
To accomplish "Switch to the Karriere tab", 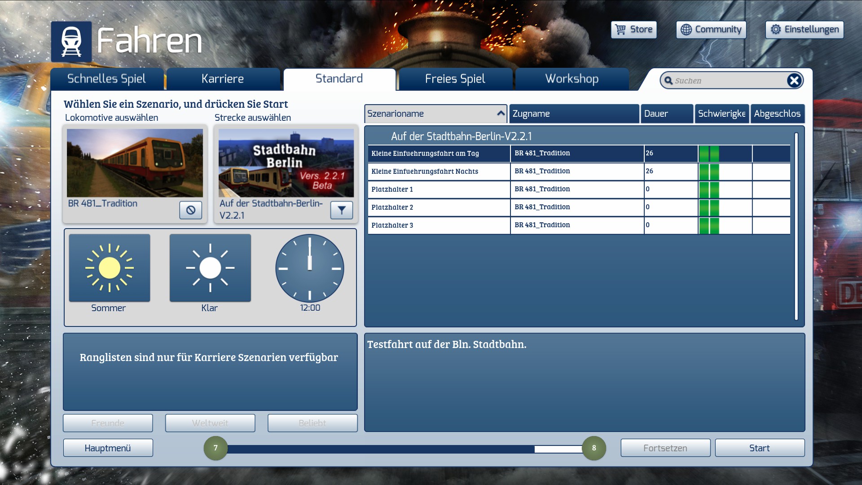I will [x=223, y=79].
